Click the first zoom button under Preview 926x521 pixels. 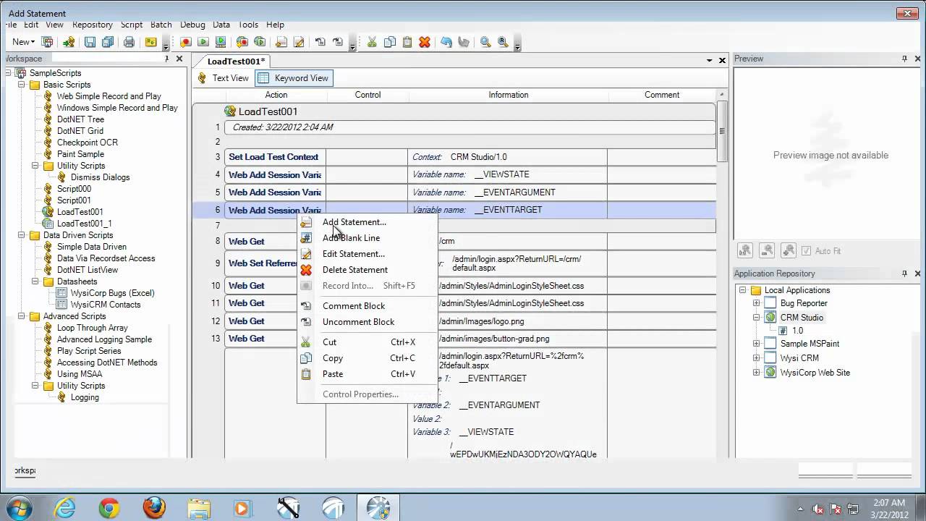[744, 250]
